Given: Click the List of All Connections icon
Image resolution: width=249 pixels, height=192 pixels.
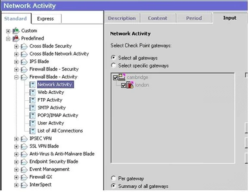Looking at the screenshot, I should (x=32, y=131).
